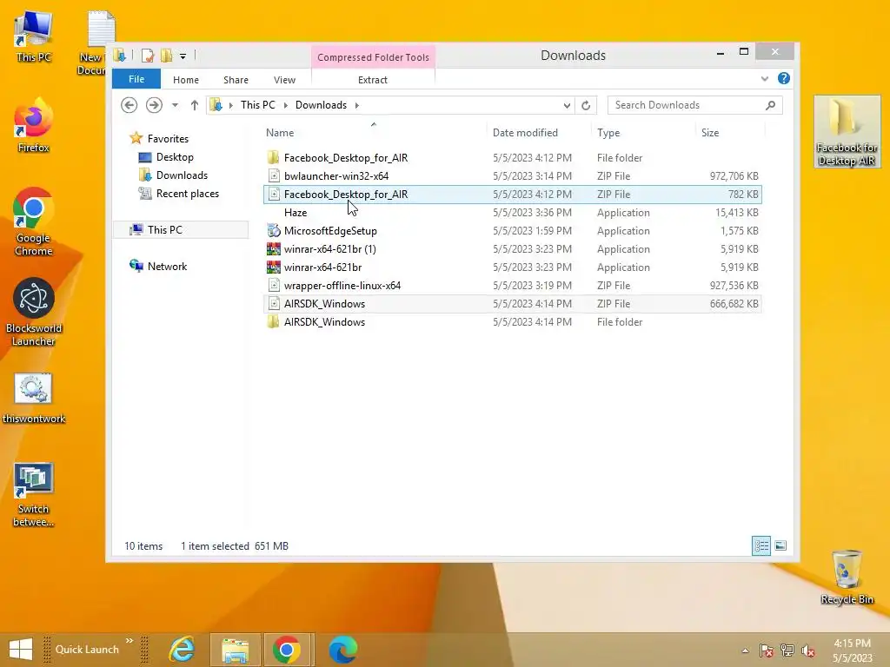Click the search magnifier icon
Viewport: 890px width, 667px height.
[770, 105]
